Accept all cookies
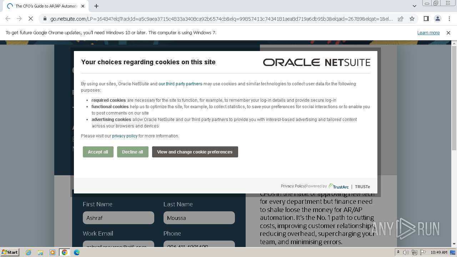The height and width of the screenshot is (257, 457). [x=98, y=152]
